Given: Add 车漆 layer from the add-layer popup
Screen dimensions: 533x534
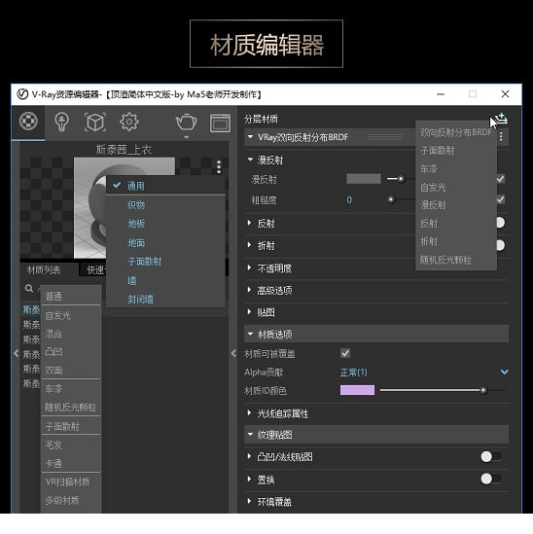Looking at the screenshot, I should coord(429,169).
